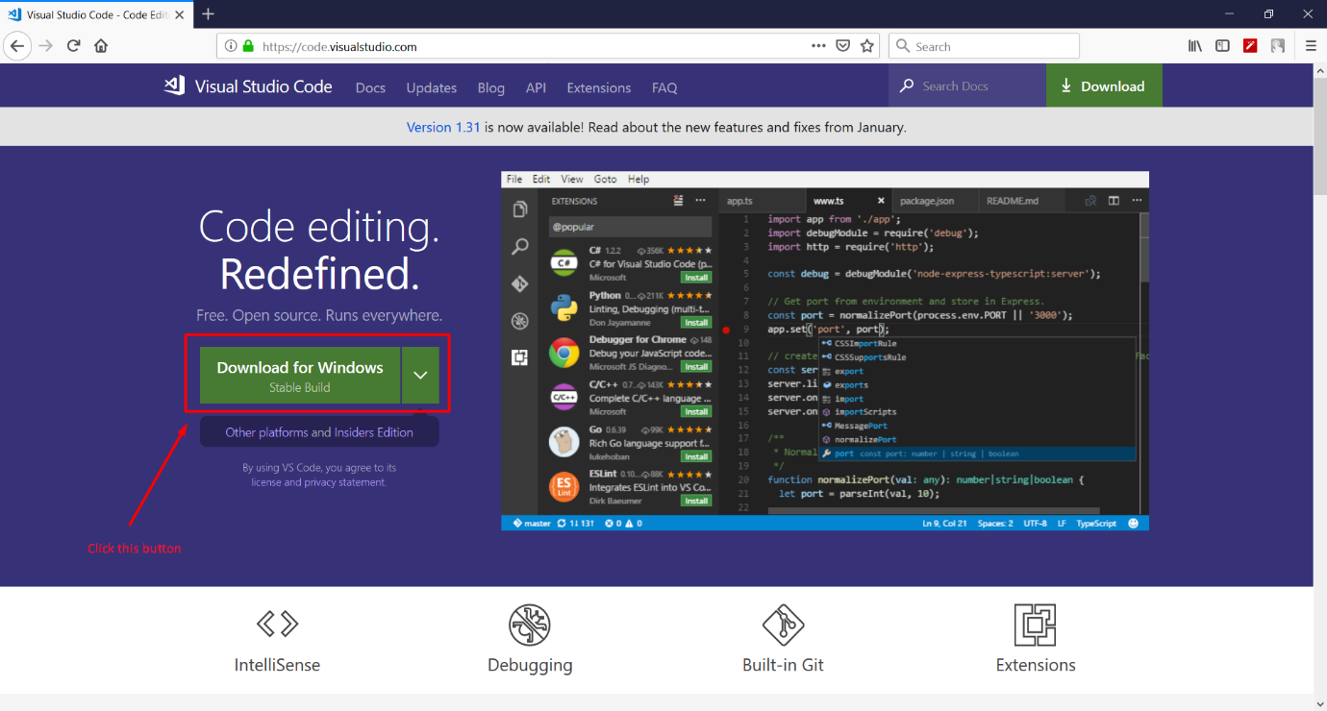Viewport: 1327px width, 711px height.
Task: Click the IntelliSense feature icon
Action: click(277, 625)
